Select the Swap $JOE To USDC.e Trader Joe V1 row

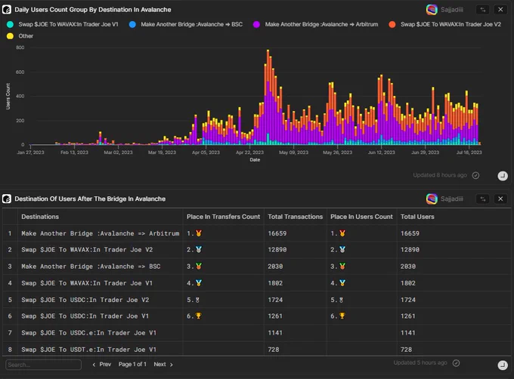[257, 333]
